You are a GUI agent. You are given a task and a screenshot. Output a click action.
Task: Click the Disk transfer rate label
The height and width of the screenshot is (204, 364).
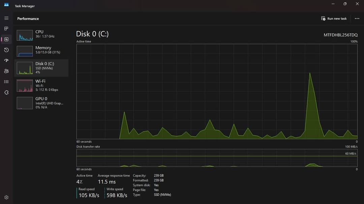click(88, 147)
